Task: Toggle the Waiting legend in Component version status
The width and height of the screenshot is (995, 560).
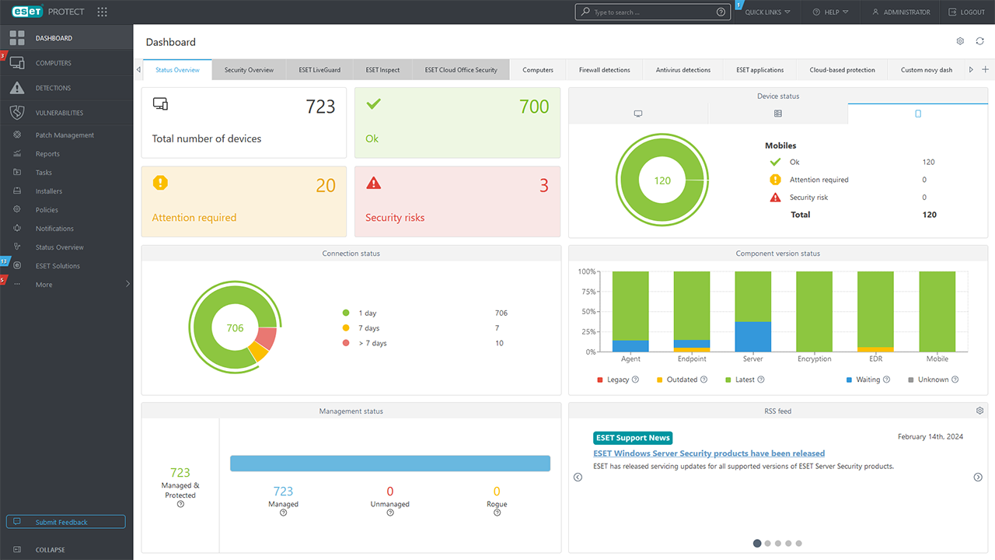Action: (867, 379)
